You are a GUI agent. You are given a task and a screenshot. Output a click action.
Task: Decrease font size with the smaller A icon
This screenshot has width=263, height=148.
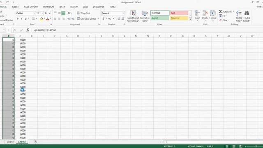[x=50, y=13]
